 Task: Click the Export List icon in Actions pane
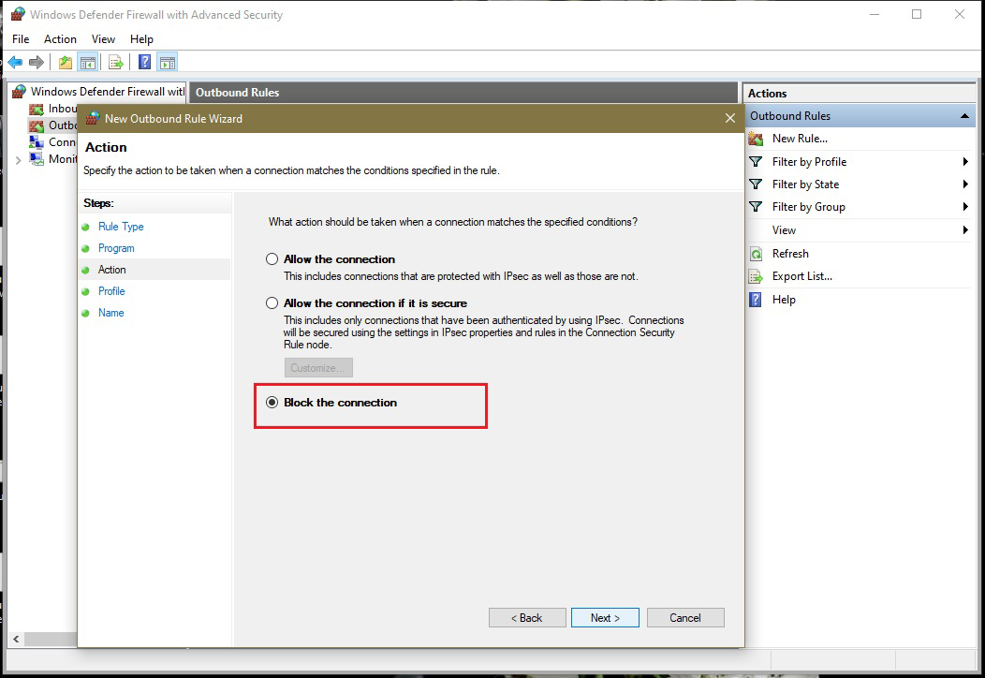click(x=756, y=276)
